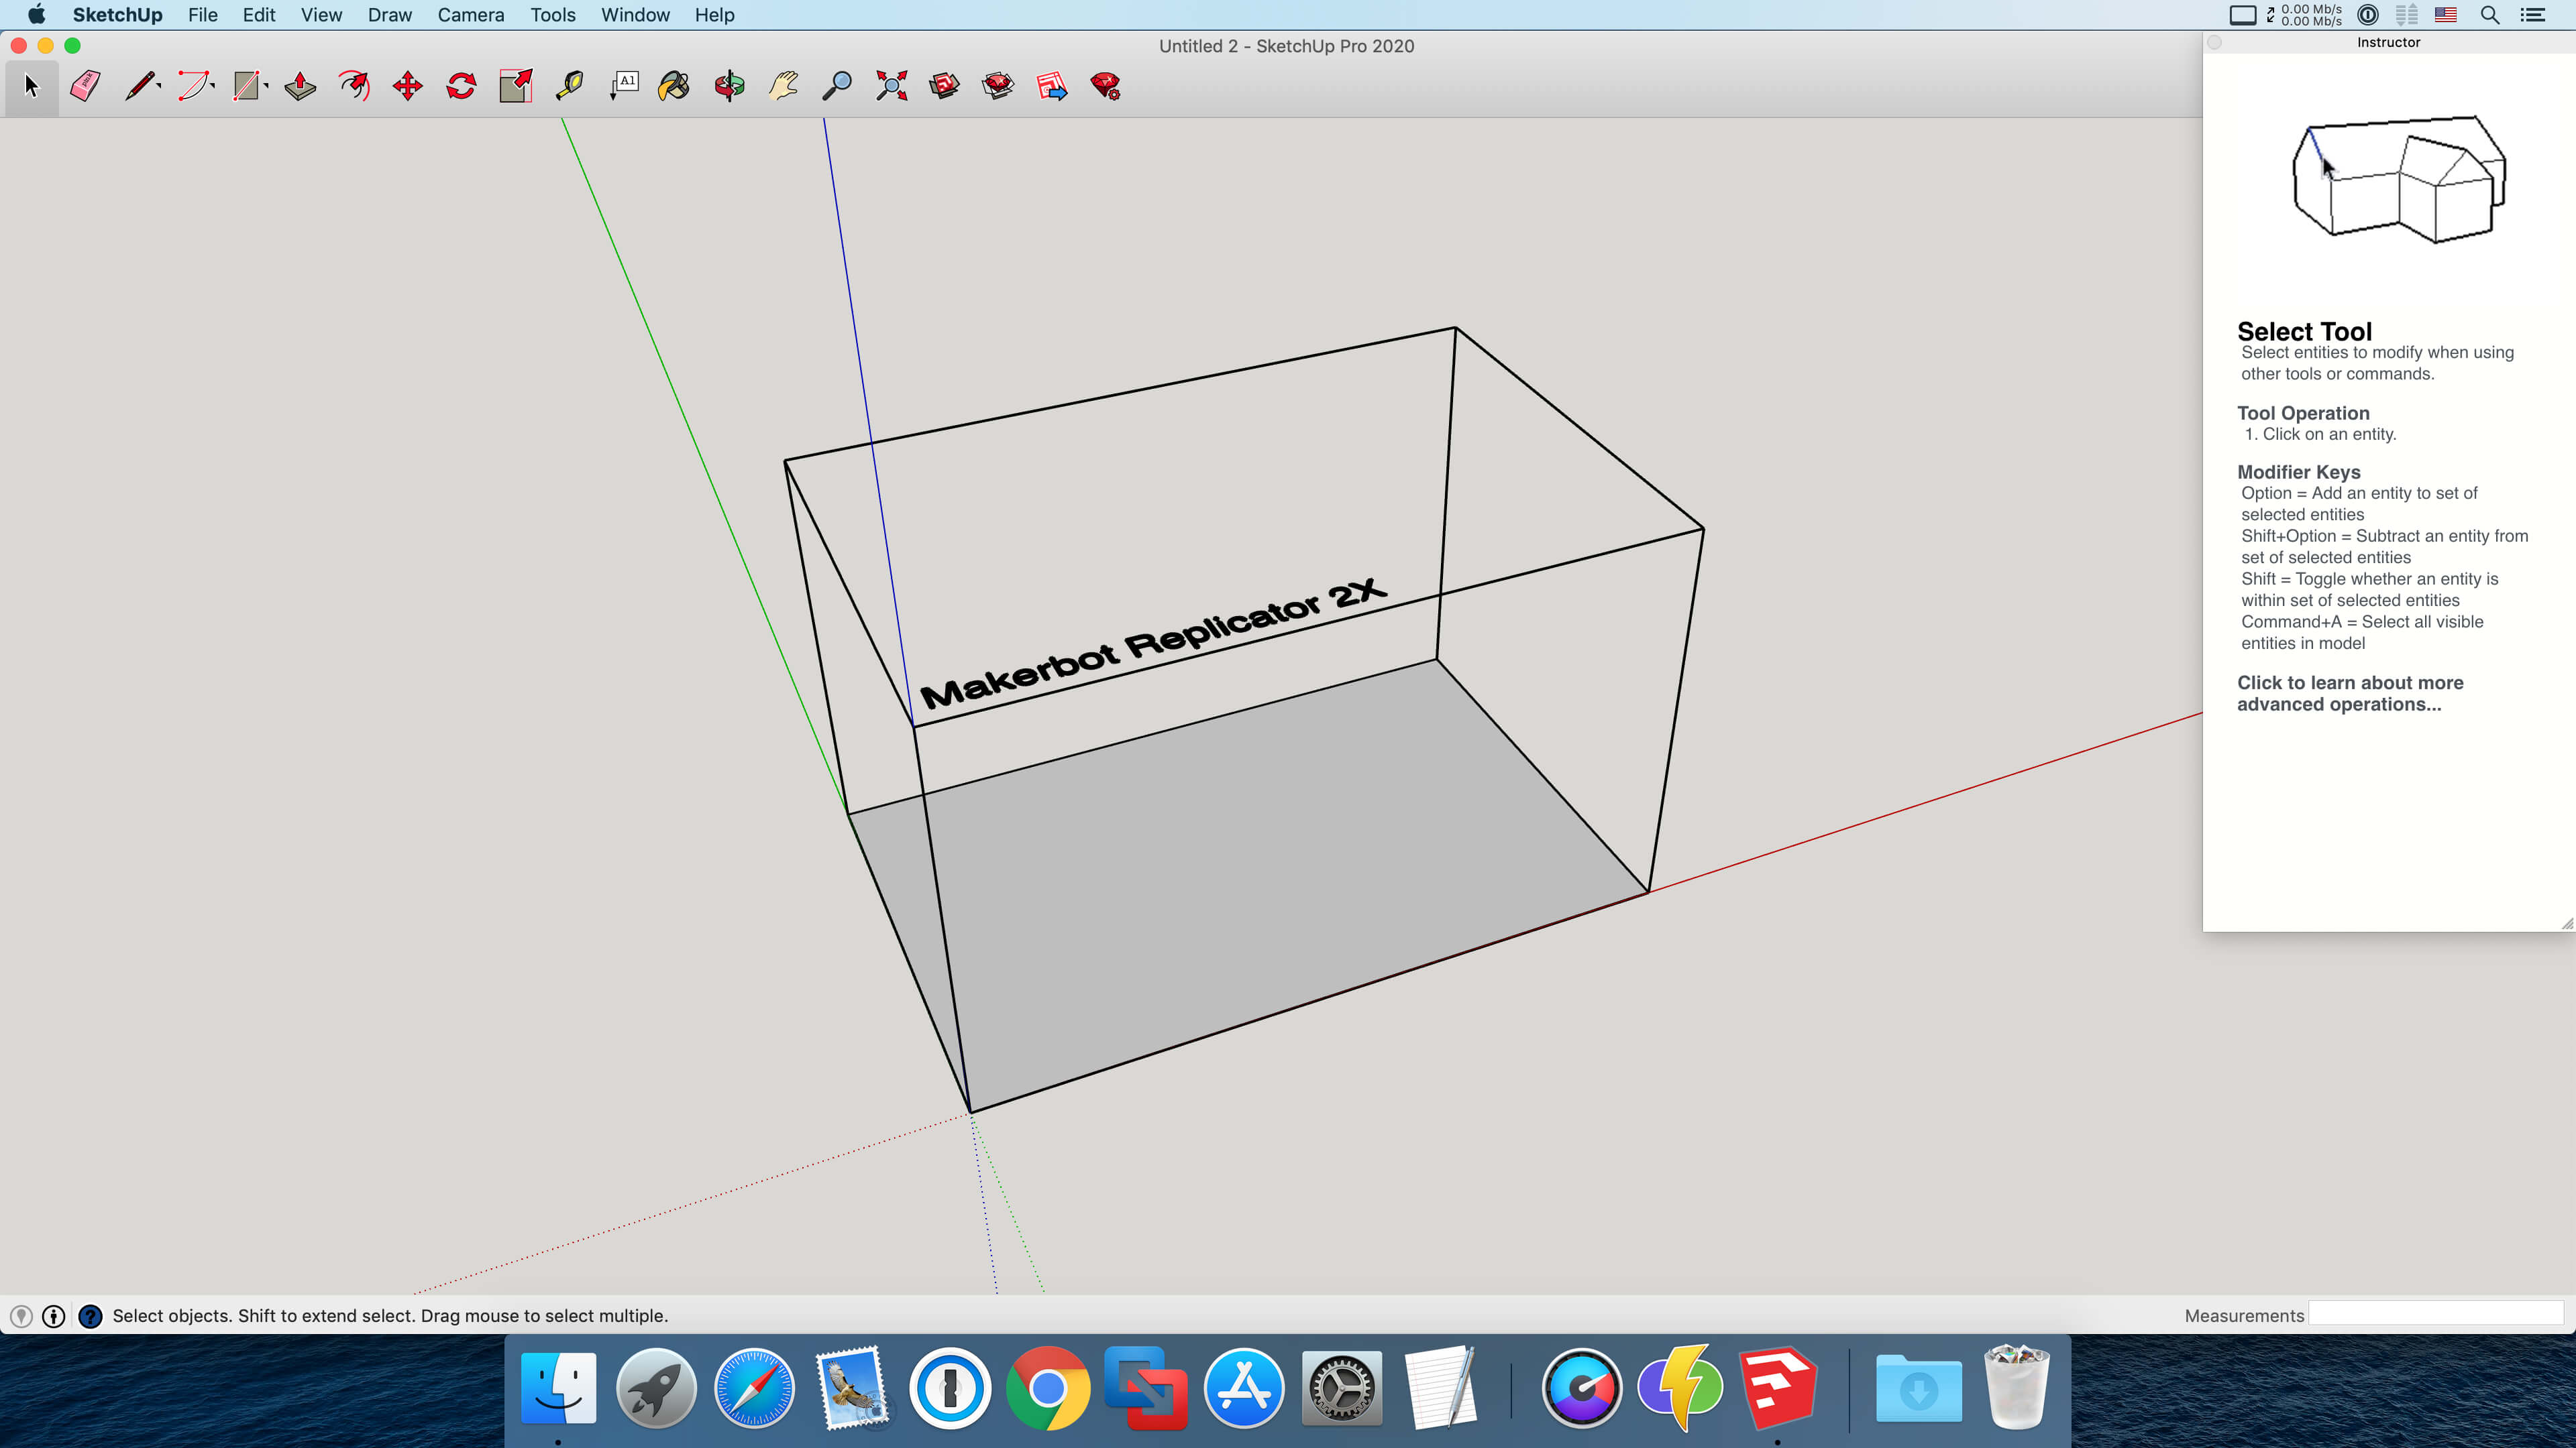
Task: Select the Pan hand tool
Action: tap(783, 87)
